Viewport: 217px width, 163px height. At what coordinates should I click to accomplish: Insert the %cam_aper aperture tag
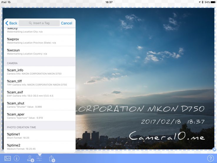coord(40,116)
